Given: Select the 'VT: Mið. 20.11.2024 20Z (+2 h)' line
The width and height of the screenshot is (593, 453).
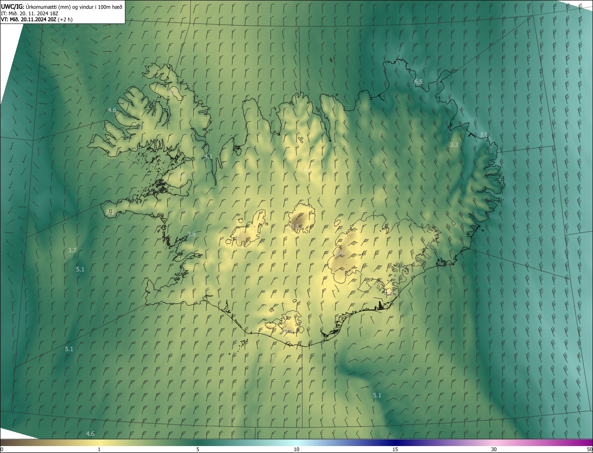Looking at the screenshot, I should tap(37, 19).
